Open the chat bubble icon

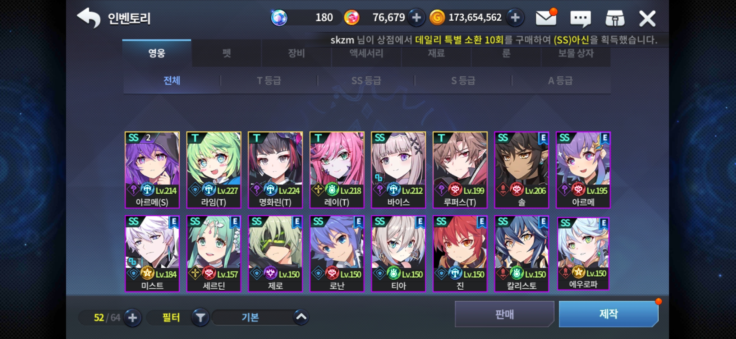(x=580, y=19)
